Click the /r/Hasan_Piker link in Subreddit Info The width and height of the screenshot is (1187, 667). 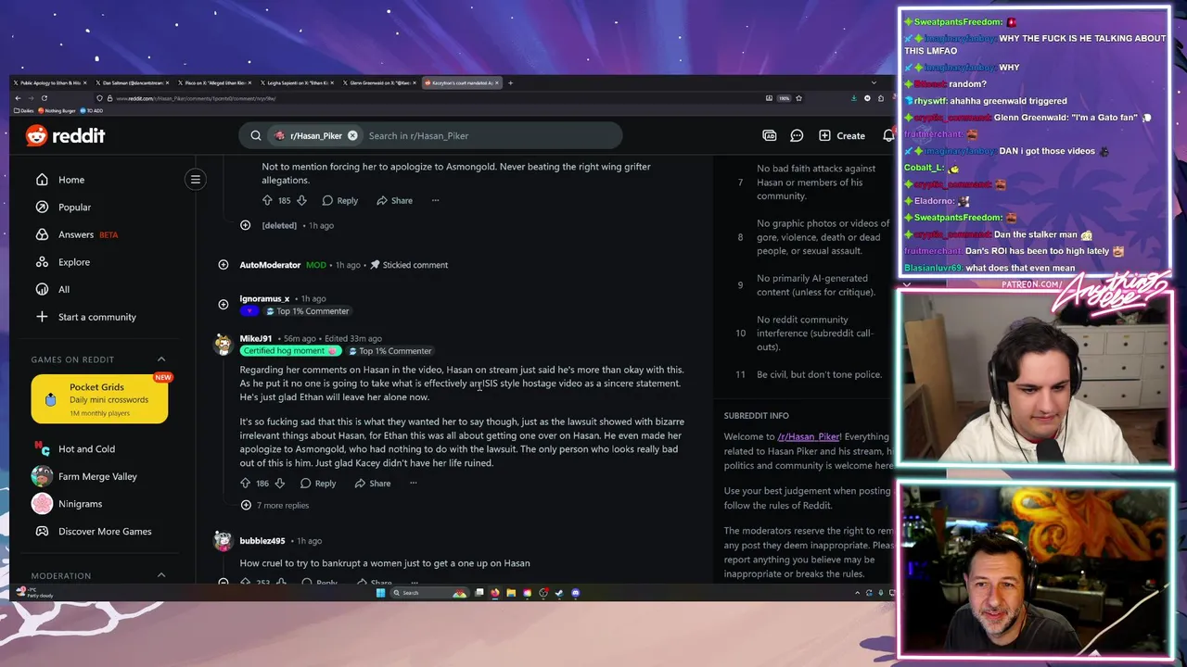pyautogui.click(x=810, y=436)
